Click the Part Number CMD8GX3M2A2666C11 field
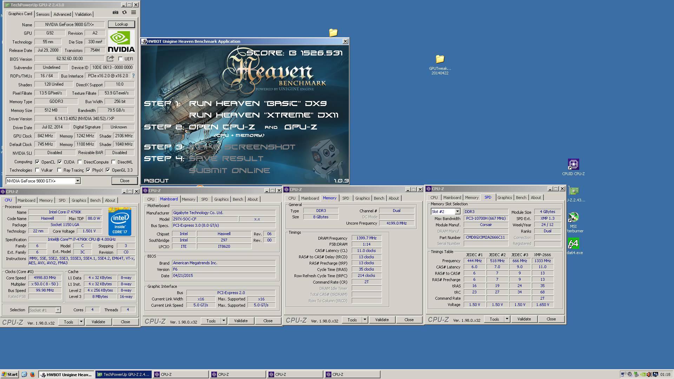This screenshot has width=674, height=379. pos(486,237)
